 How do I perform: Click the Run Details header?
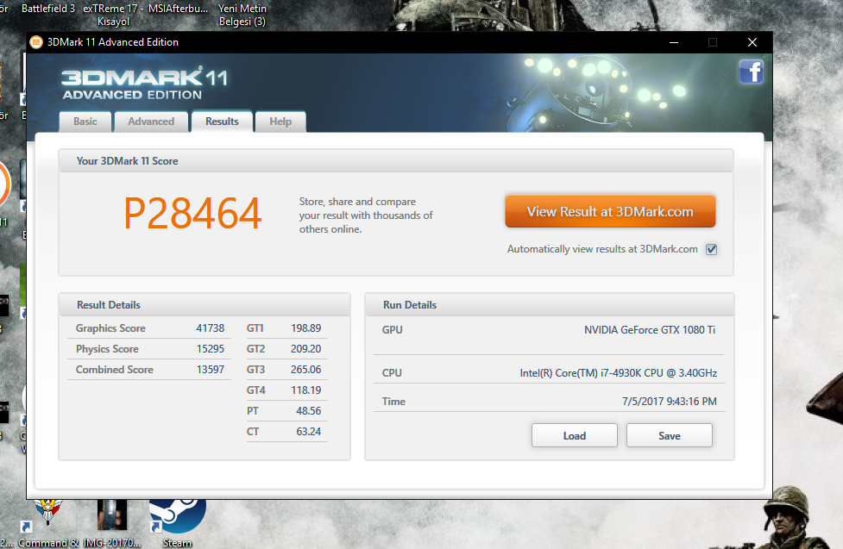click(x=410, y=305)
